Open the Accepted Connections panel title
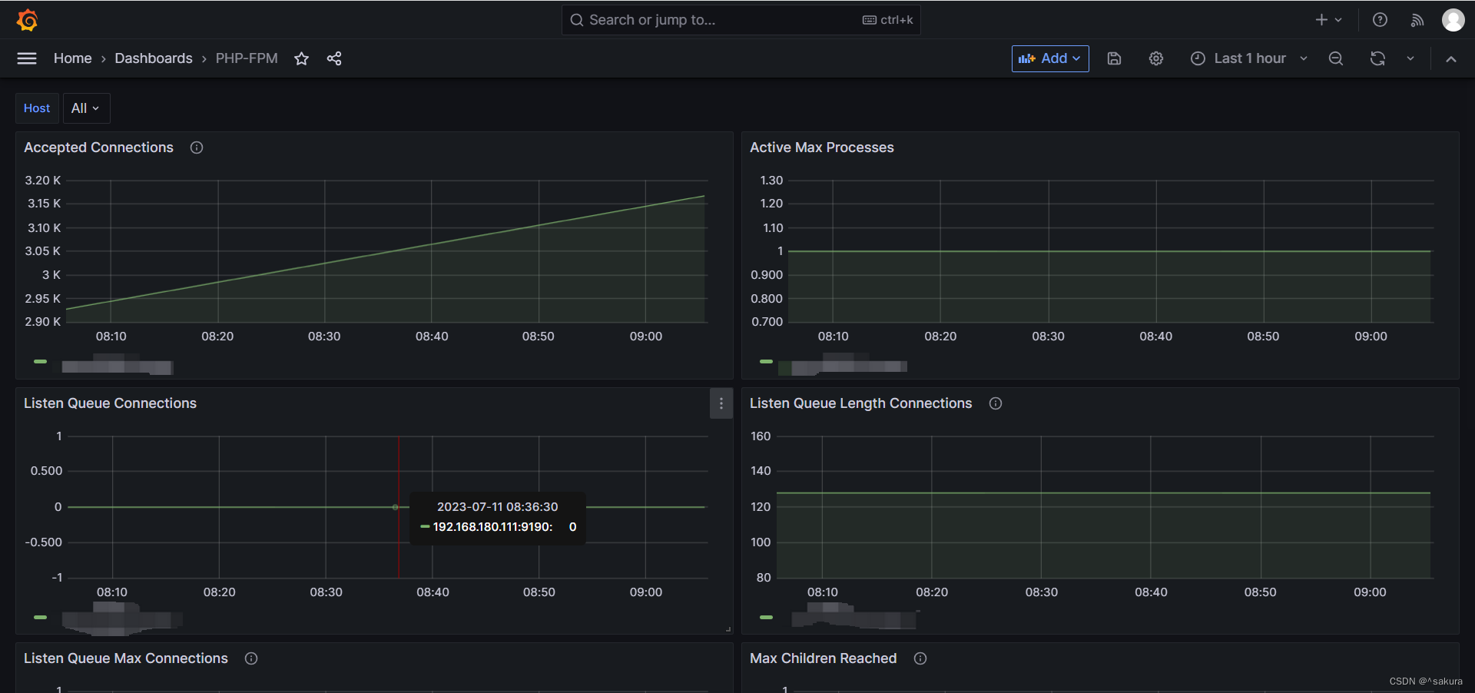 [98, 148]
